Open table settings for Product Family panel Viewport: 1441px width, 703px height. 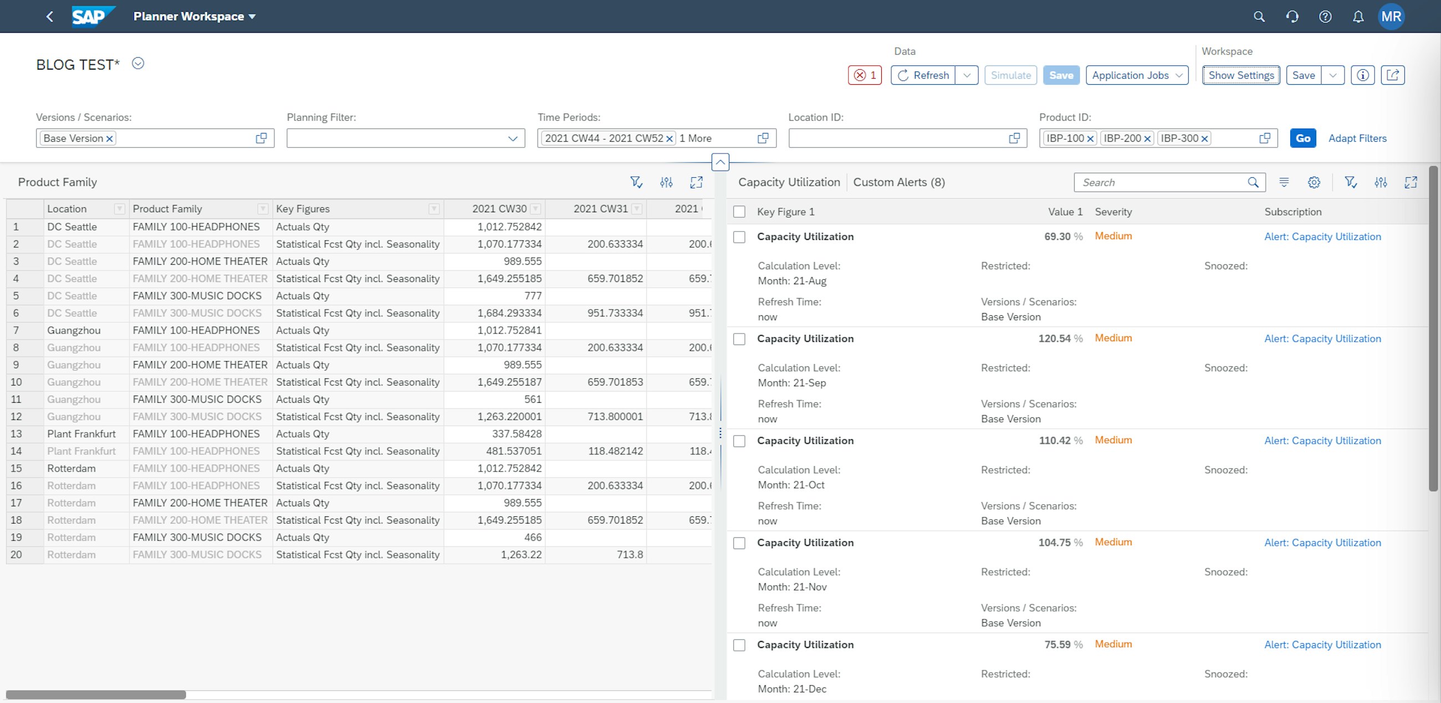[x=666, y=182]
